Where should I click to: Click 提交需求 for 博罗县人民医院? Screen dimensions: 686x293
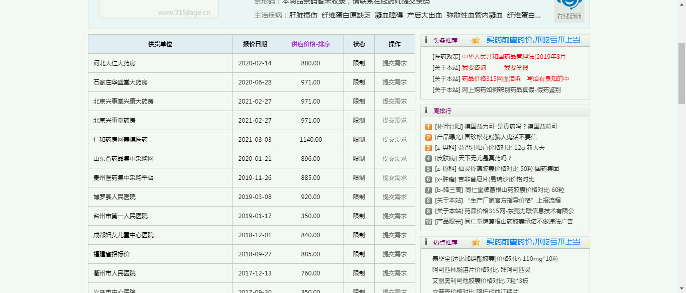395,197
